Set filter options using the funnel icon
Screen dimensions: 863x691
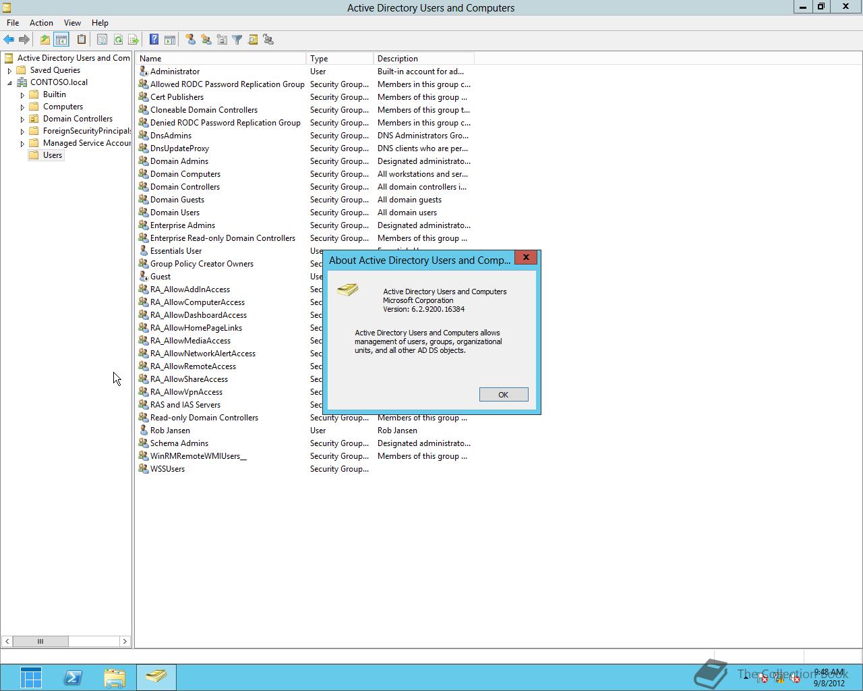coord(237,40)
